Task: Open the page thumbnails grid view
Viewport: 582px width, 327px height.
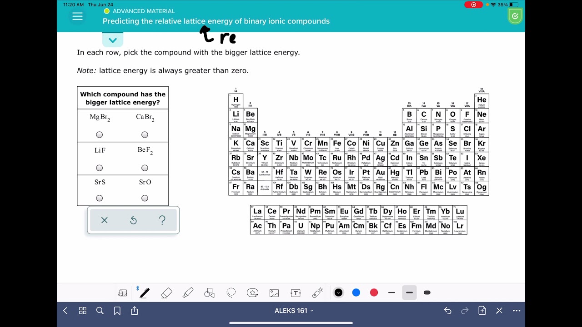Action: (83, 311)
